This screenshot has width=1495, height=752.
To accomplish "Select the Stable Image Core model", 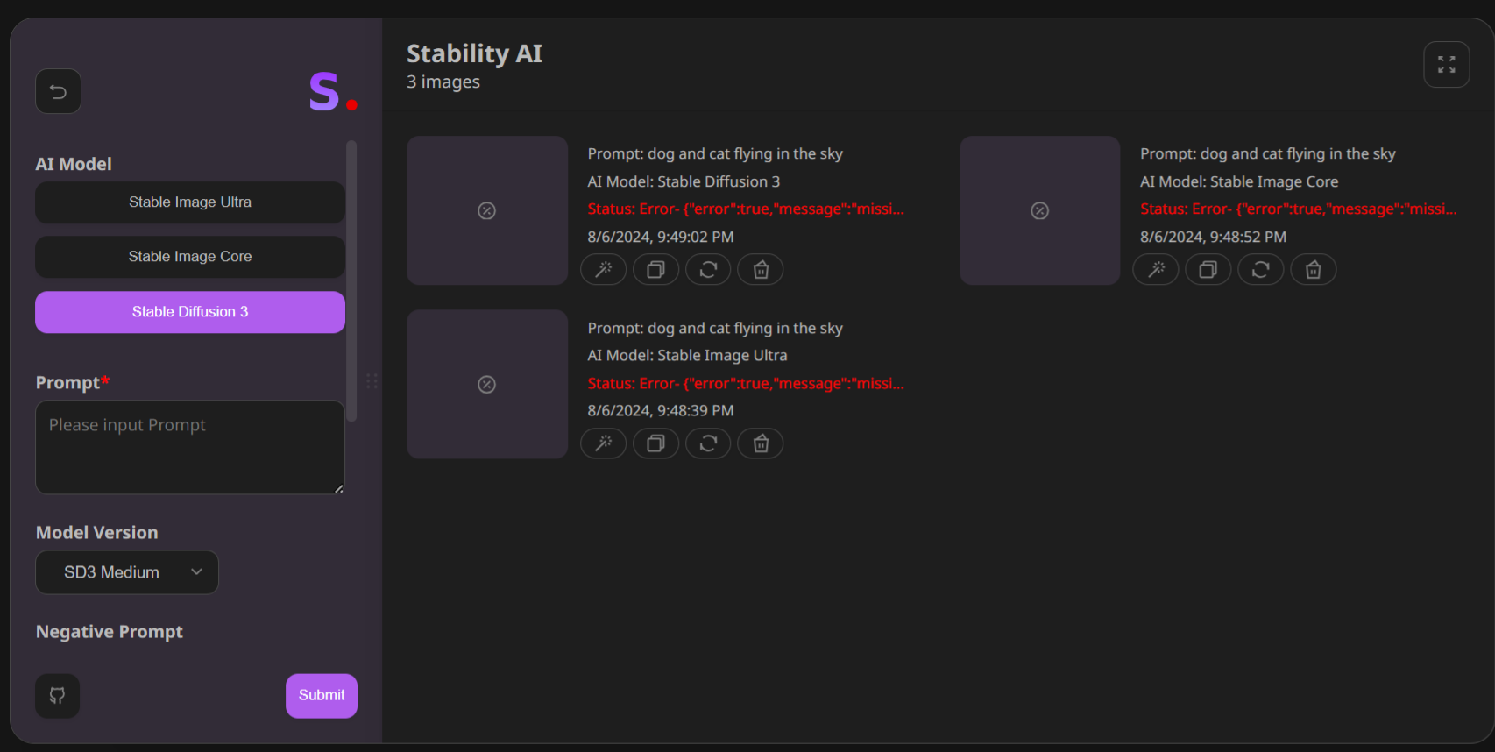I will [x=190, y=257].
